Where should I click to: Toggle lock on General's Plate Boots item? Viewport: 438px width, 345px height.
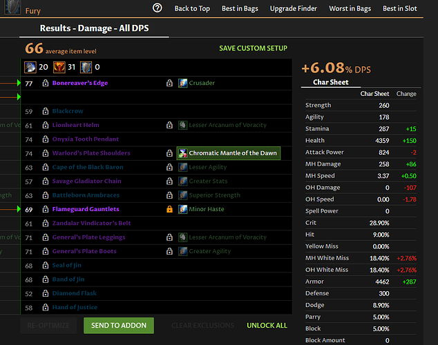(x=46, y=251)
